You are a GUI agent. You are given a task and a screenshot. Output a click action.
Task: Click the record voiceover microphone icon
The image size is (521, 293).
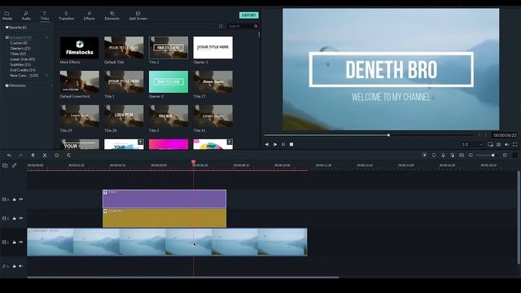coord(443,155)
